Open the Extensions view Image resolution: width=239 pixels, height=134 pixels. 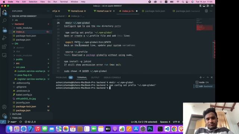point(4,47)
